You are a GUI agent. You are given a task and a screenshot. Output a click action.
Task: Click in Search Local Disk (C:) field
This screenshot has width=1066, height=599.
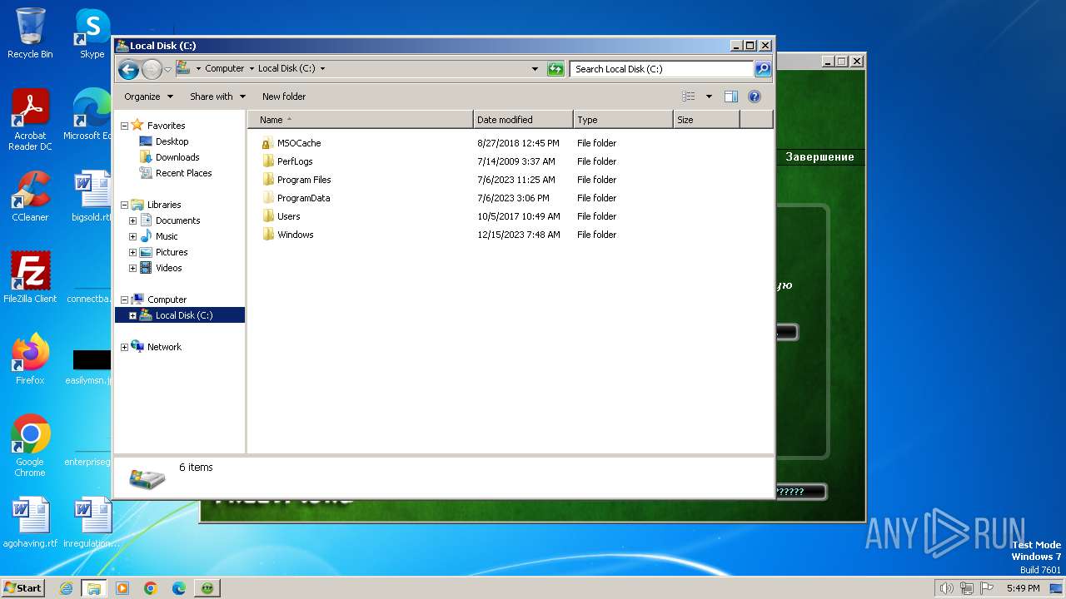[662, 69]
